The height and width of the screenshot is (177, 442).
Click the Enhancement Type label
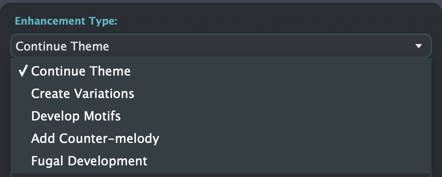click(x=66, y=21)
